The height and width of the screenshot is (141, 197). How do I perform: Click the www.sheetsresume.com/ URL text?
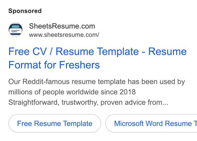point(64,35)
